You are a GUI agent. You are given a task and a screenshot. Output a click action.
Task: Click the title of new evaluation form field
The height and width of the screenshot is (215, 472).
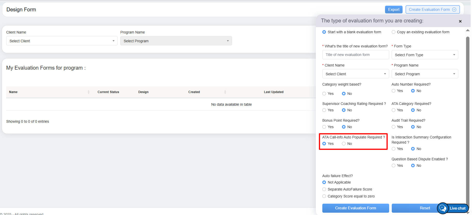click(x=355, y=55)
